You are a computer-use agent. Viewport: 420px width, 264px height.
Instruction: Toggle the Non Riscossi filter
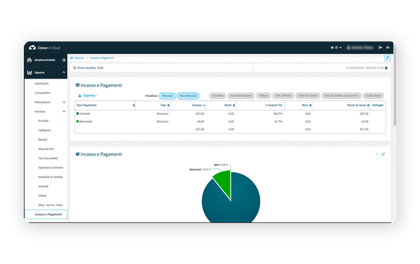[188, 96]
